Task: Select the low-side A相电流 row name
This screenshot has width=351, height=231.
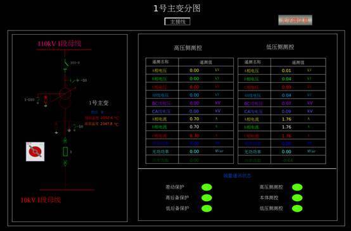Action: point(252,120)
